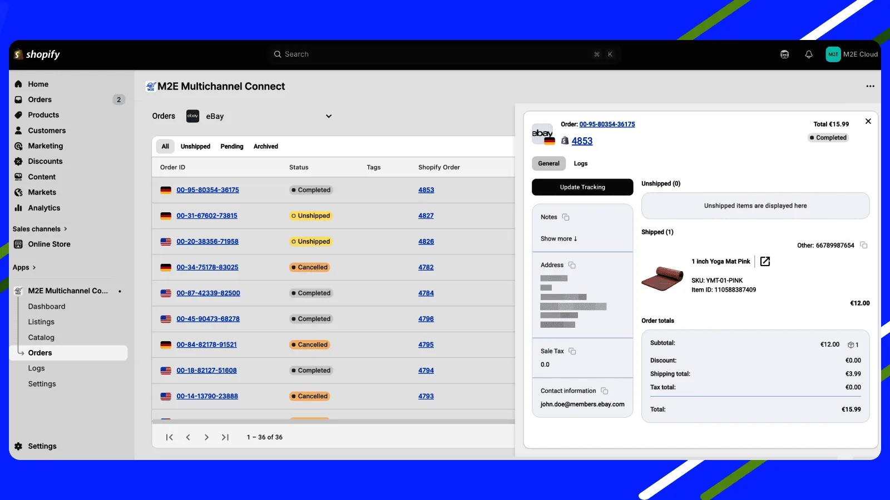Switch to the Logs tab in order panel

point(581,163)
